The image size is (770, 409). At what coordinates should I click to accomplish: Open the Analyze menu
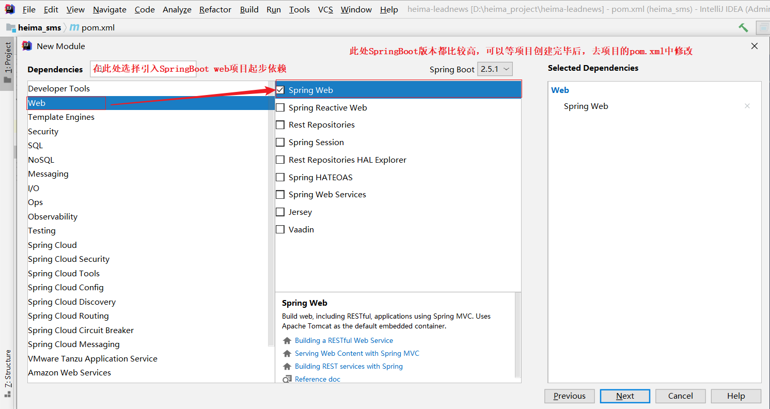(x=177, y=9)
